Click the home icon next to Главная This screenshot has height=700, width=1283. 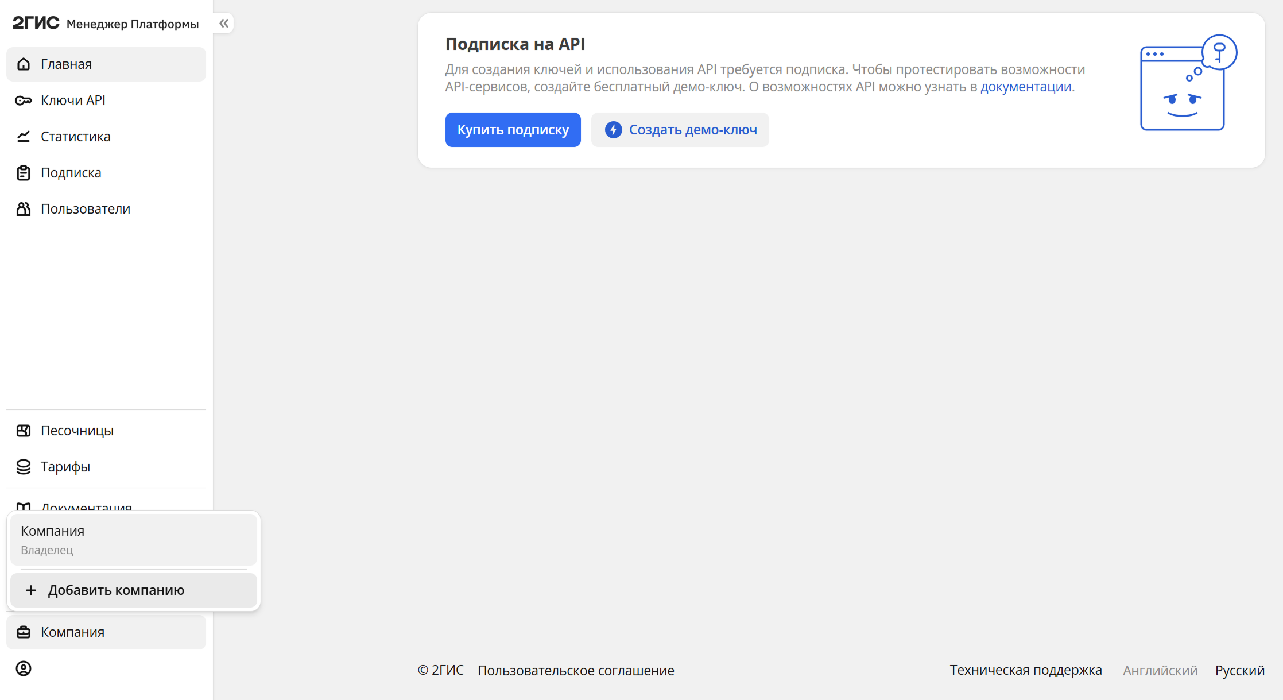click(x=24, y=64)
